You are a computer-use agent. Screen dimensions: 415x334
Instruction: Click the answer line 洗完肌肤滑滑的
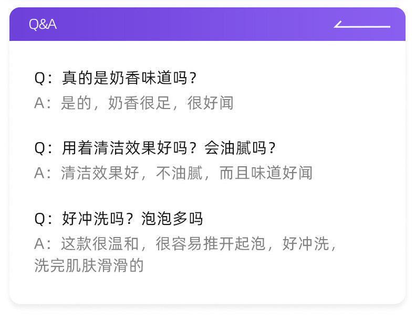(x=89, y=265)
